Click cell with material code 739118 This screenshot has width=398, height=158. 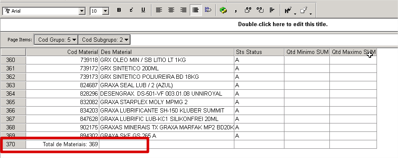[x=62, y=60]
